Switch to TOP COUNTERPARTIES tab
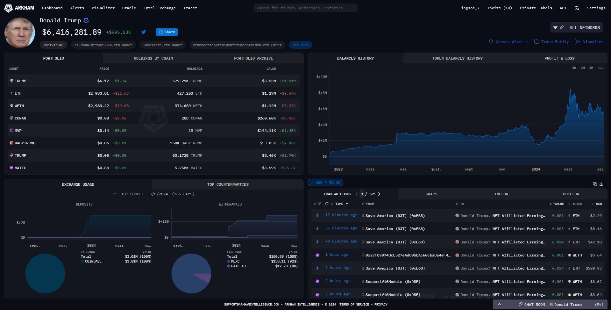The image size is (611, 310). click(228, 184)
